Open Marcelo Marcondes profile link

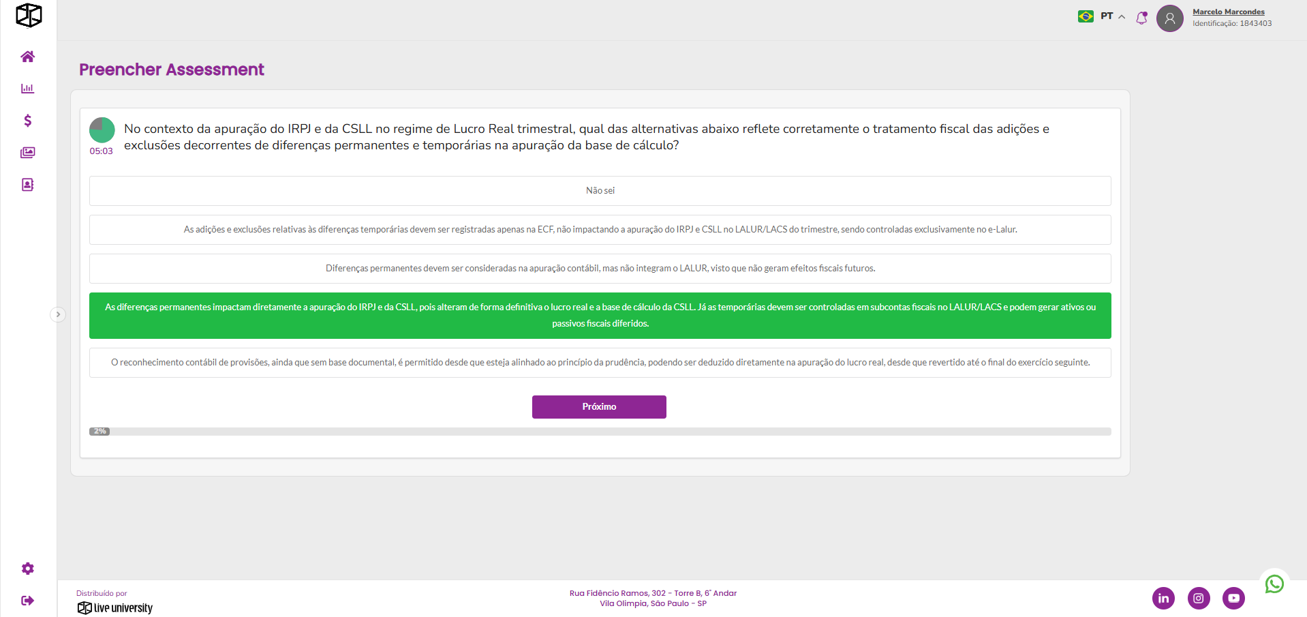point(1228,12)
